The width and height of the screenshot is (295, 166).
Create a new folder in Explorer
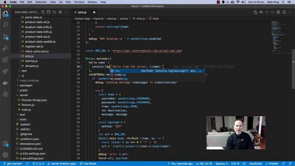tap(49, 12)
